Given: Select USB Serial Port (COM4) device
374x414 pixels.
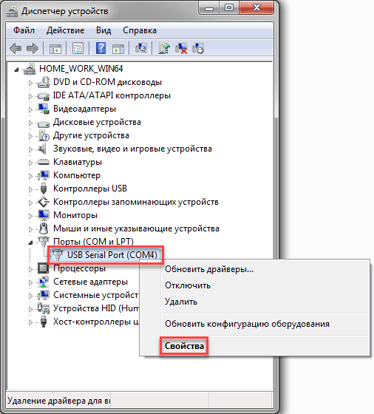Looking at the screenshot, I should click(x=106, y=255).
